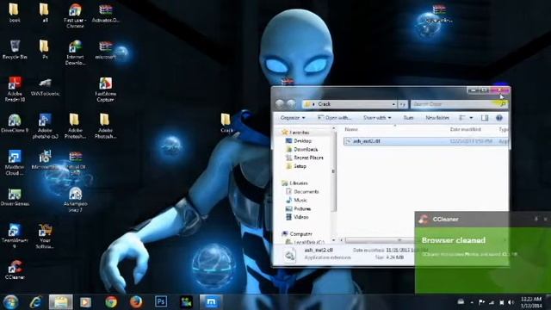The width and height of the screenshot is (551, 310).
Task: Launch Firefox from taskbar
Action: [136, 302]
